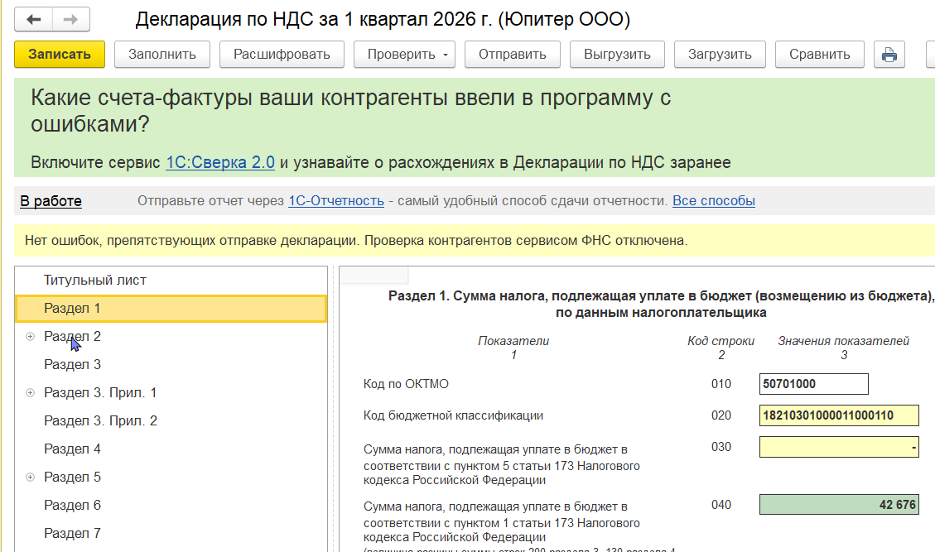Click the KBK field 18210301000011000110
The image size is (935, 552).
coord(839,415)
